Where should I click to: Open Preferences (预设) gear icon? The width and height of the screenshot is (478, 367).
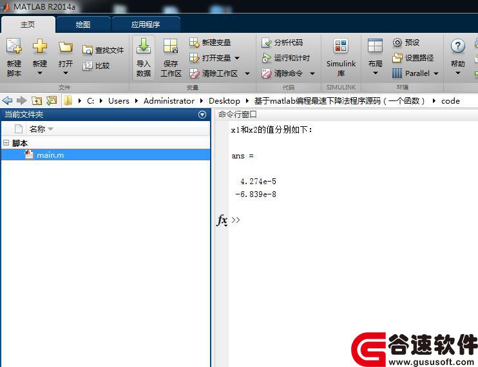(397, 42)
